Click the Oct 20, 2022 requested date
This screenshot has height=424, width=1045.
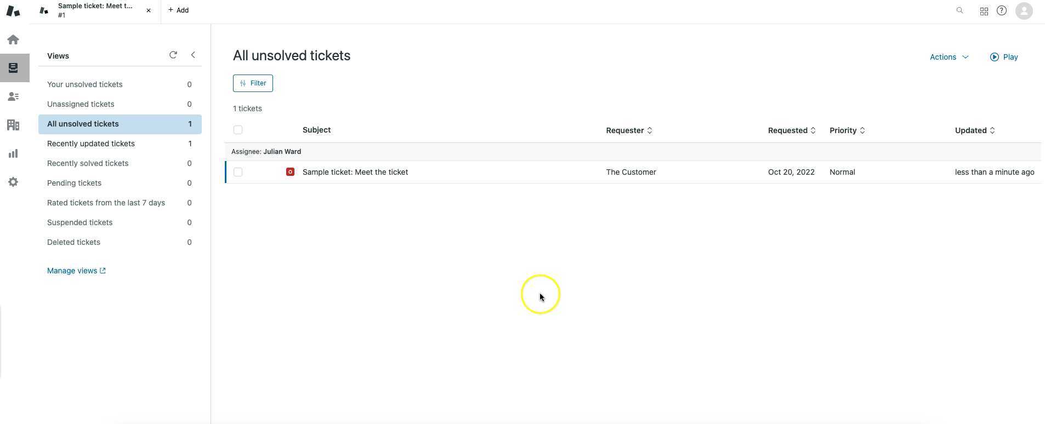tap(791, 172)
